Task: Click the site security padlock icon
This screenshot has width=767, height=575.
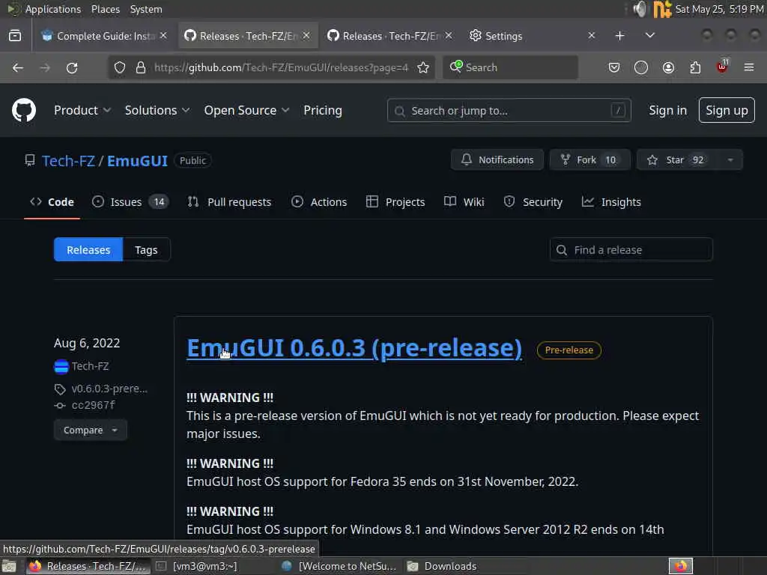Action: click(141, 67)
